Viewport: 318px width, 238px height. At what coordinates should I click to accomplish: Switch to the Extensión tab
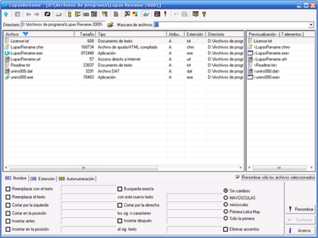(x=43, y=179)
